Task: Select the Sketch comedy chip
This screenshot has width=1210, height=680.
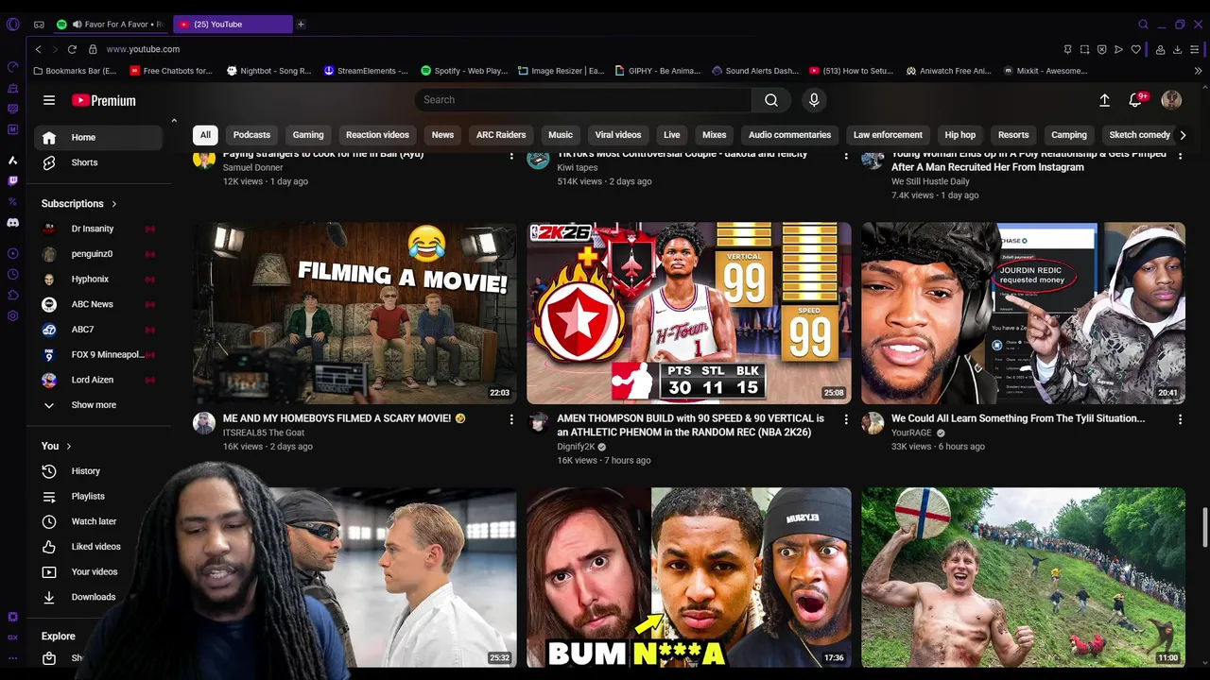Action: tap(1139, 135)
